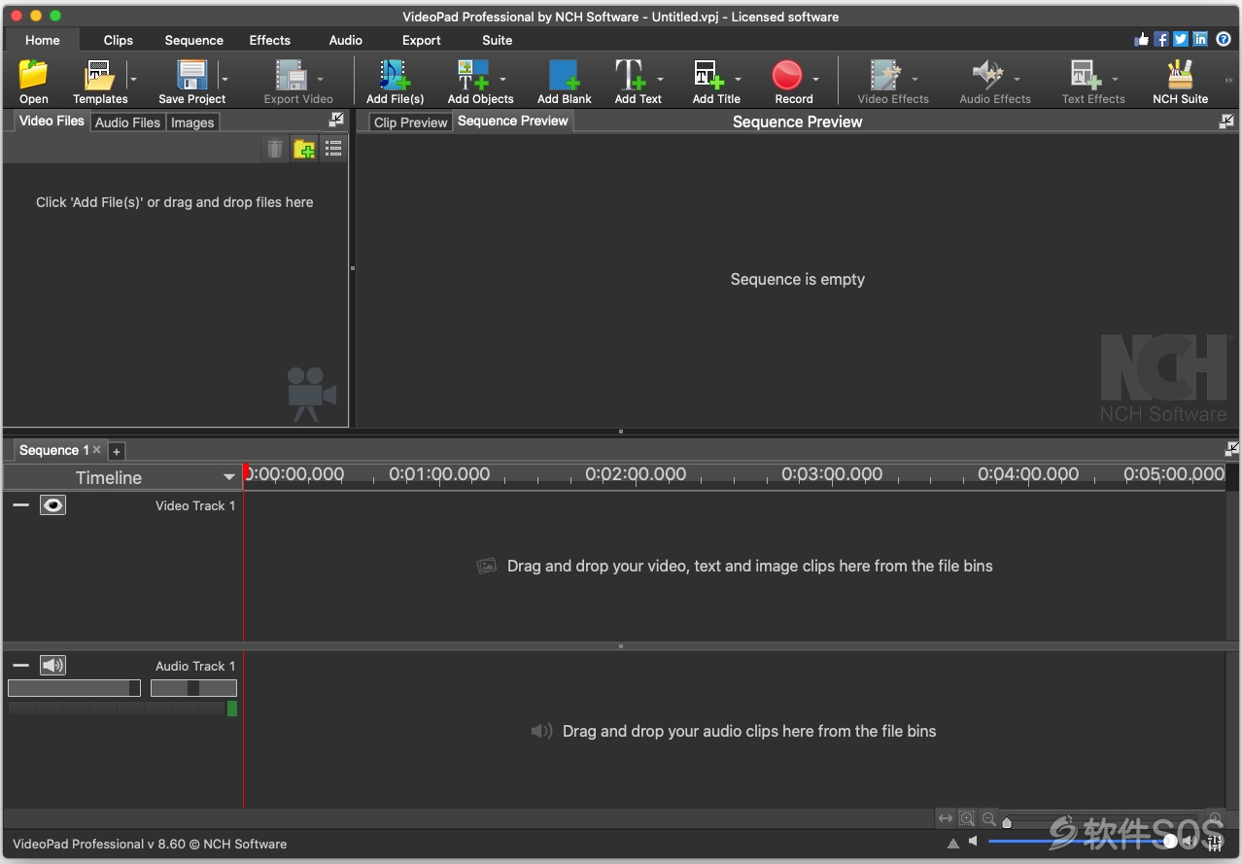Click the Open folder icon
This screenshot has width=1242, height=864.
coord(33,75)
